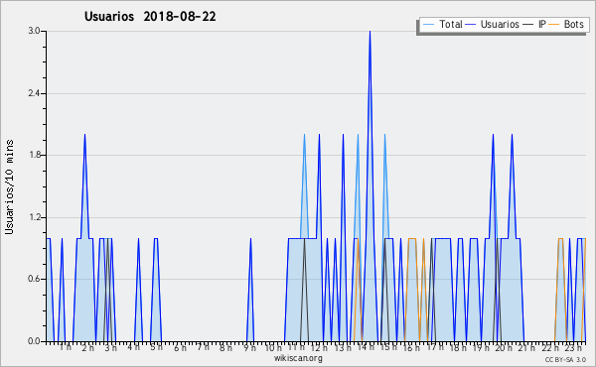596x367 pixels.
Task: Click the '19 h' x-axis label
Action: pyautogui.click(x=481, y=348)
